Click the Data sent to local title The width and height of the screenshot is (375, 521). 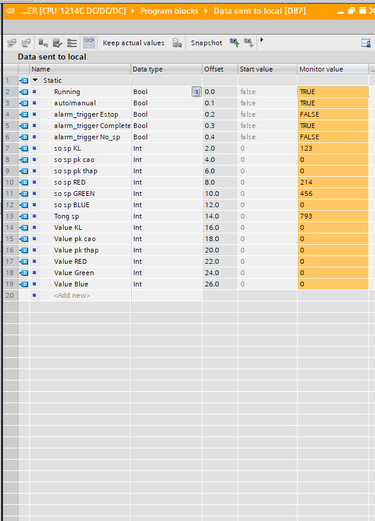(x=52, y=57)
